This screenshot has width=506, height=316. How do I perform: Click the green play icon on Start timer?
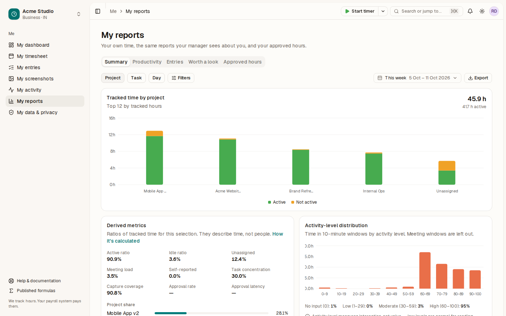347,11
